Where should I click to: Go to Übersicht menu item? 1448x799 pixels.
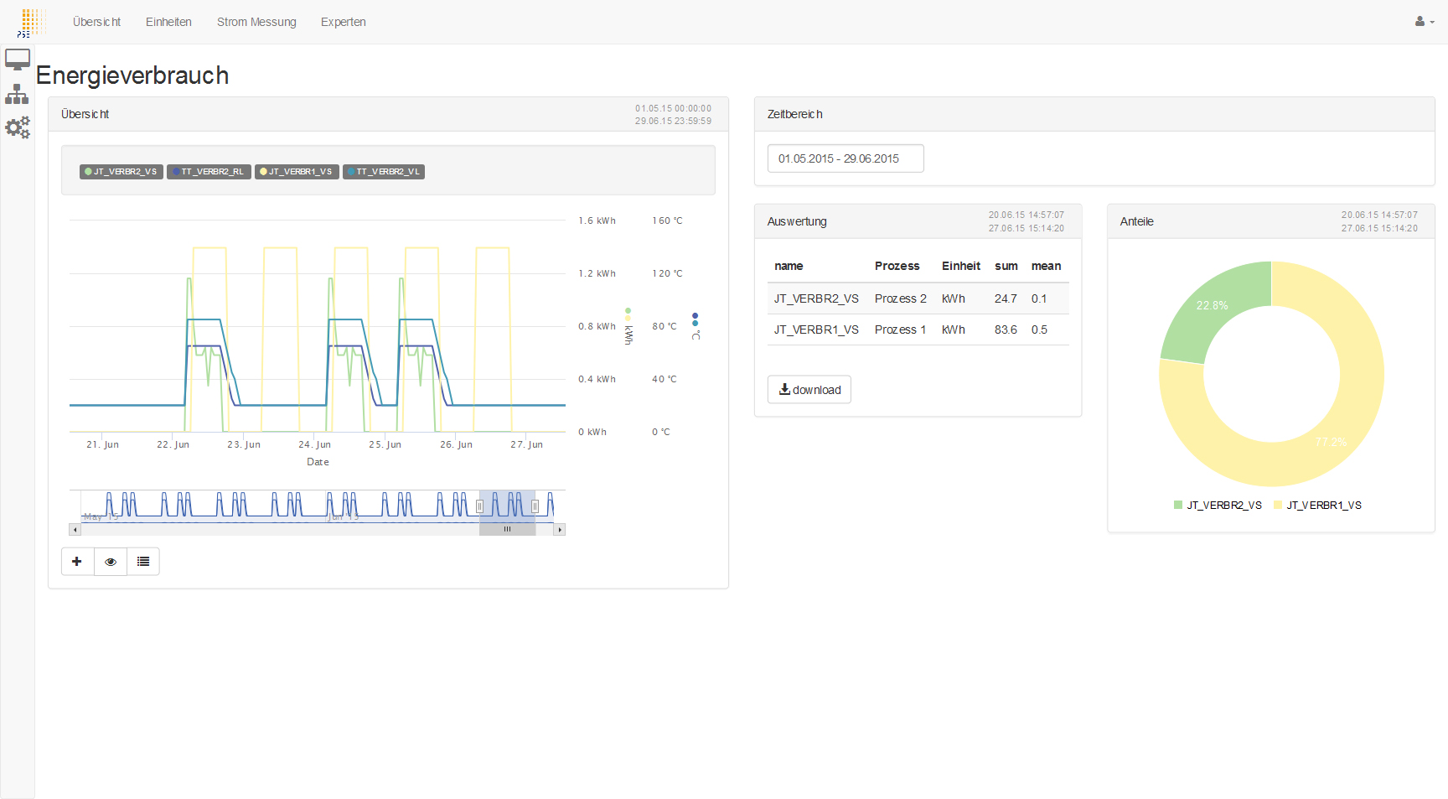[x=96, y=22]
